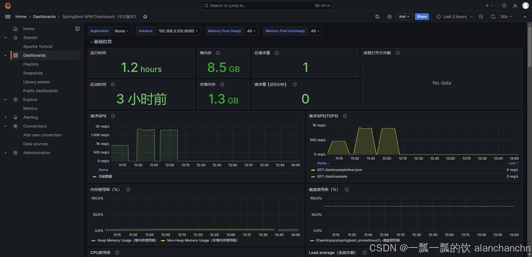Click the Connections icon in sidebar
Image resolution: width=532 pixels, height=257 pixels.
point(15,126)
